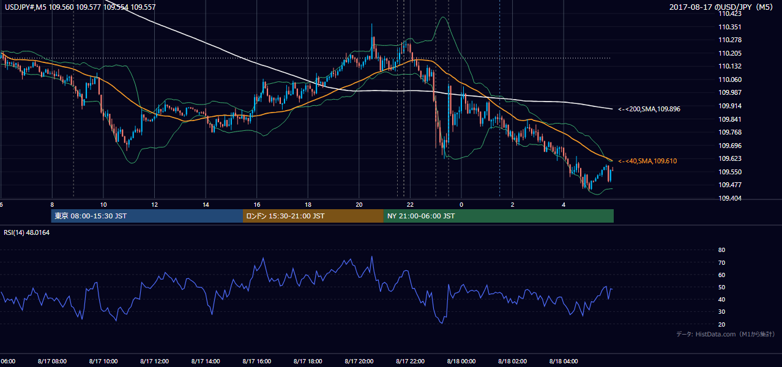Click the 8/17 18:00 time axis label
782x367 pixels.
(x=308, y=361)
